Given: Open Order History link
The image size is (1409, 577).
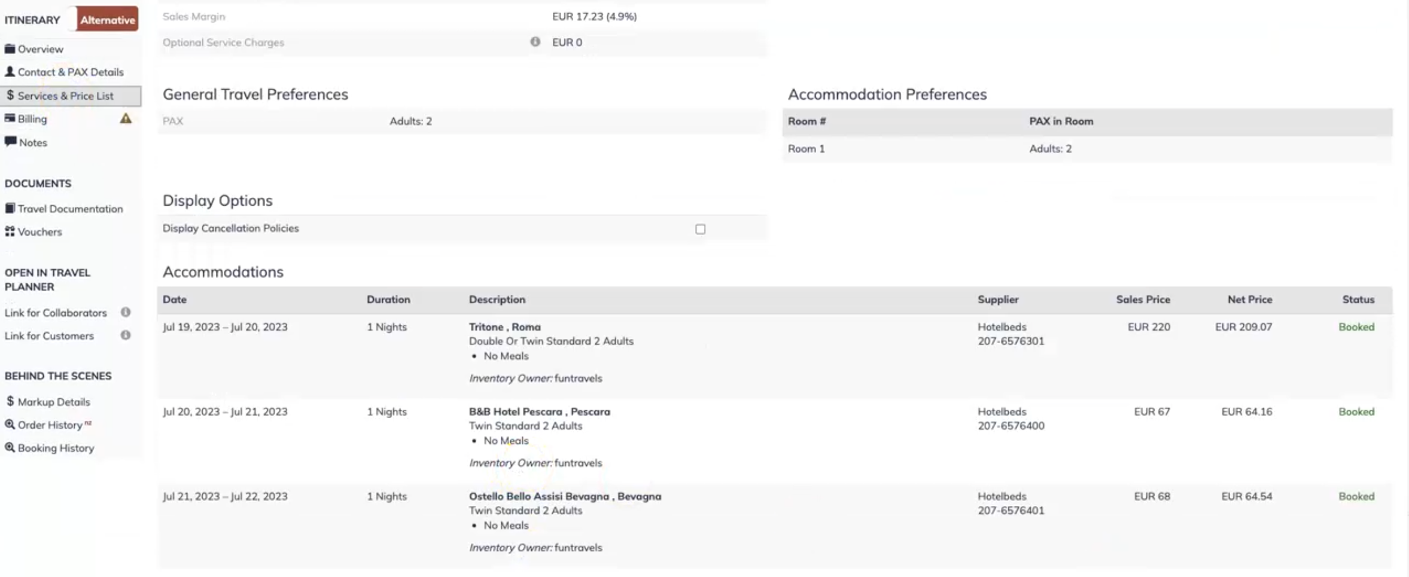Looking at the screenshot, I should pos(50,425).
